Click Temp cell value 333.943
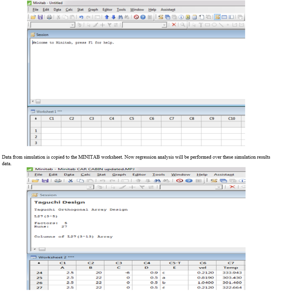This screenshot has width=285, height=294. [x=230, y=273]
